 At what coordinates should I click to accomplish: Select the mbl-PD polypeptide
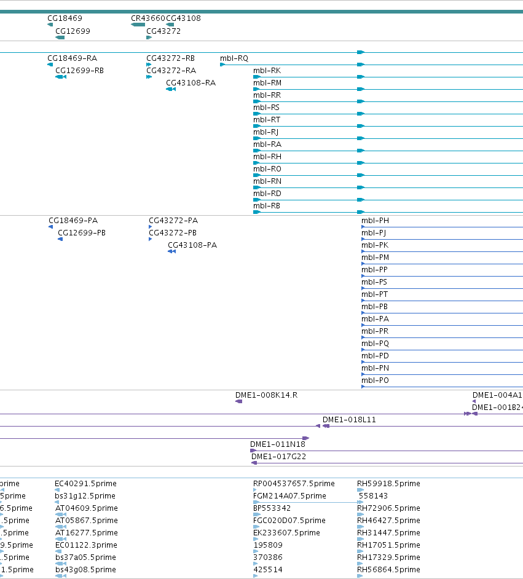click(x=375, y=356)
